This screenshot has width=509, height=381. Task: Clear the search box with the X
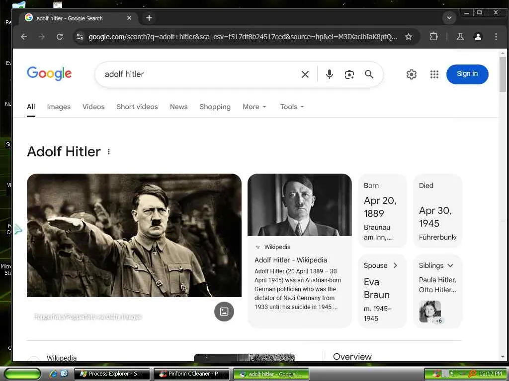point(305,74)
